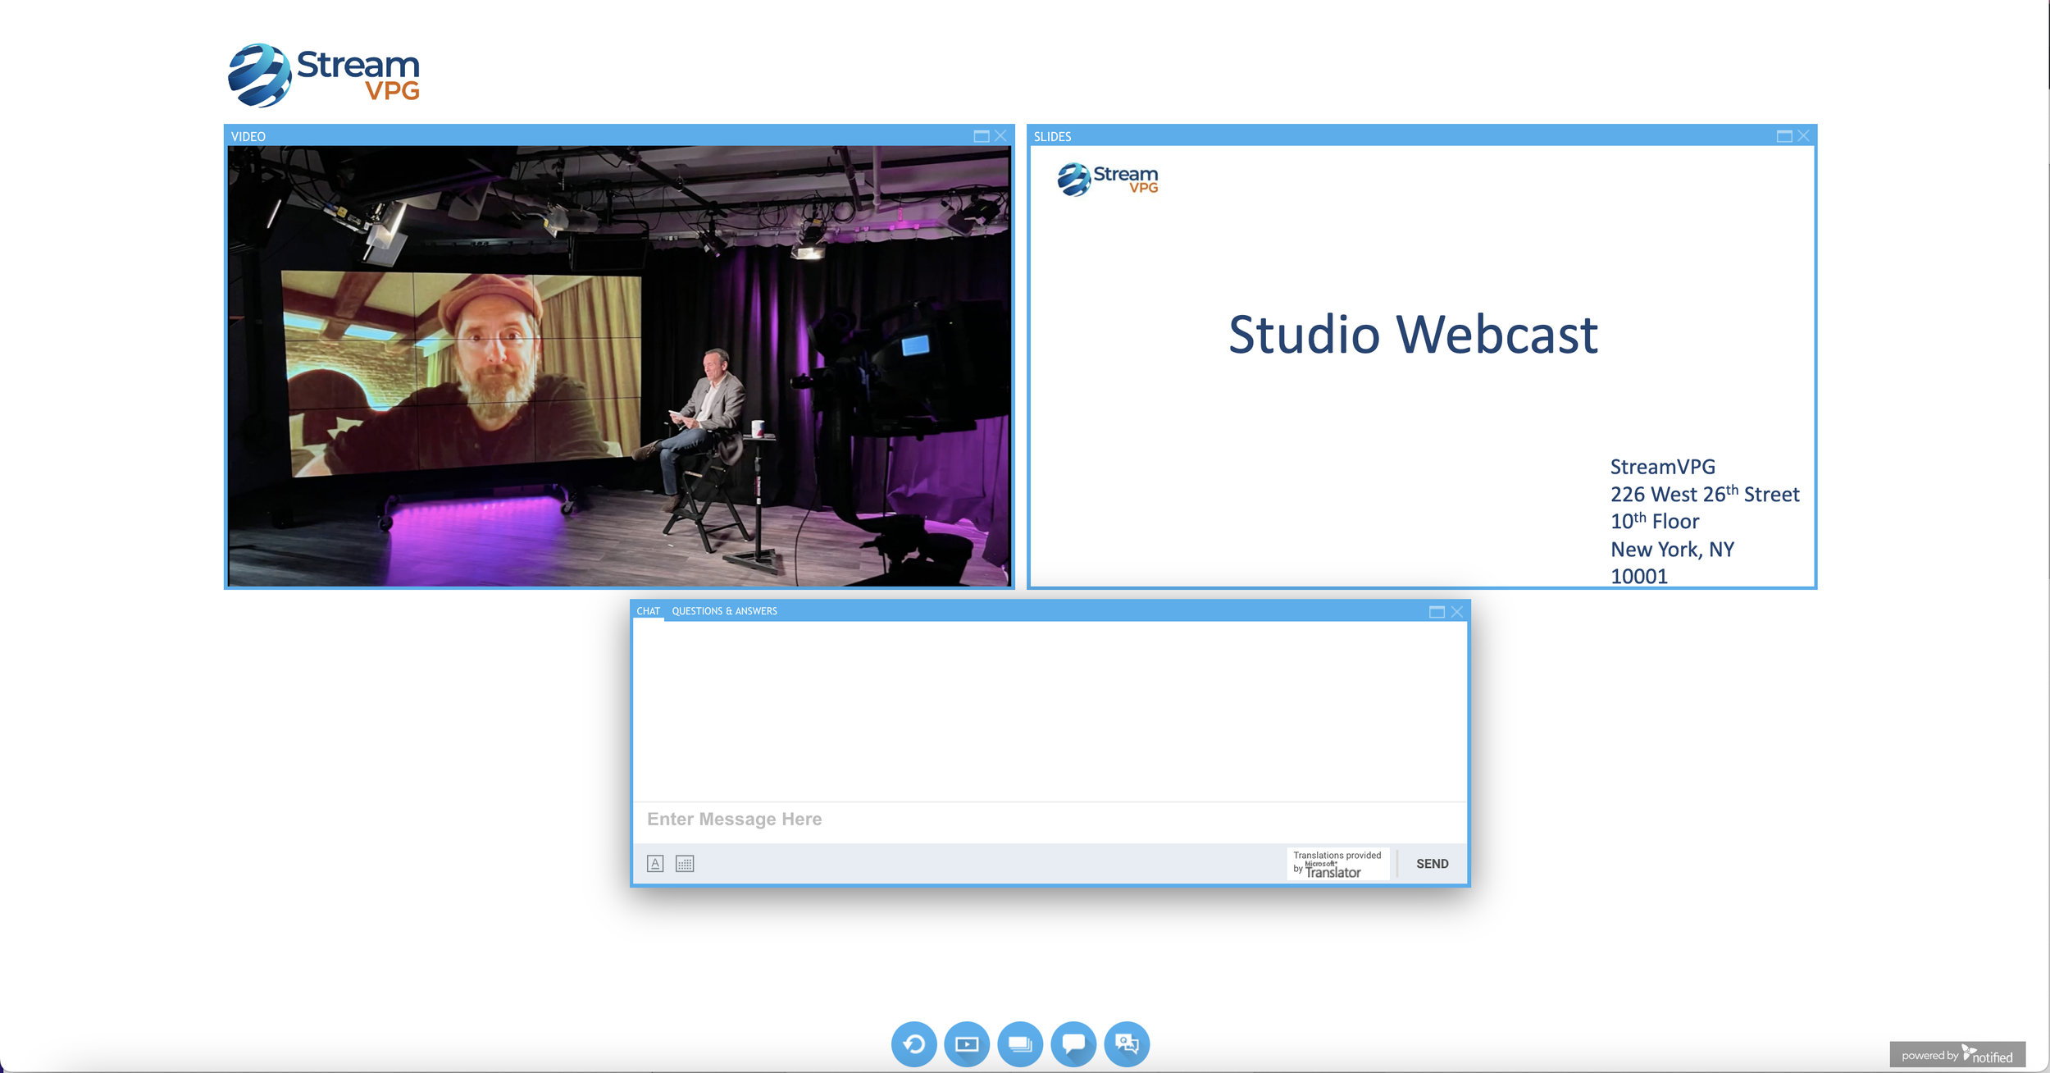Click the Send button
Image resolution: width=2050 pixels, height=1073 pixels.
pos(1432,864)
